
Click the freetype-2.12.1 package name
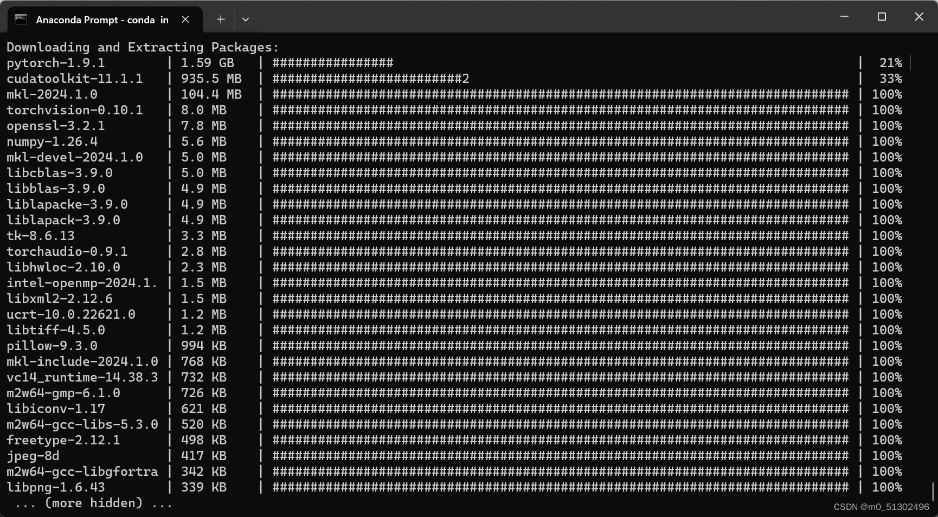tap(63, 440)
